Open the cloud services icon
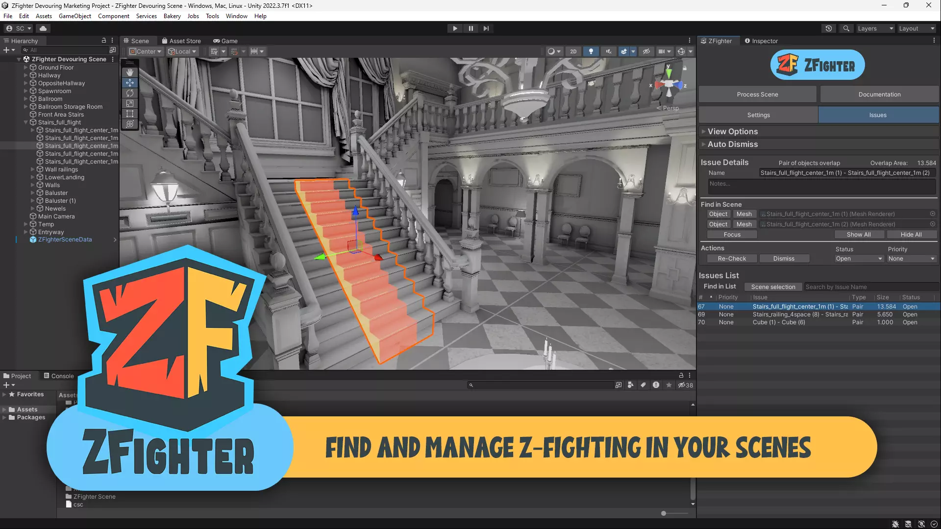Image resolution: width=941 pixels, height=529 pixels. click(x=43, y=28)
